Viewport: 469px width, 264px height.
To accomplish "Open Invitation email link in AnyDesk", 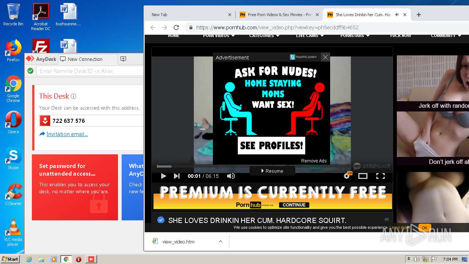I will pyautogui.click(x=67, y=134).
